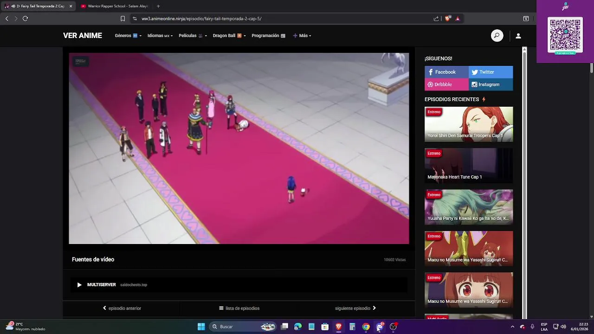Open Task View on the taskbar

click(284, 327)
